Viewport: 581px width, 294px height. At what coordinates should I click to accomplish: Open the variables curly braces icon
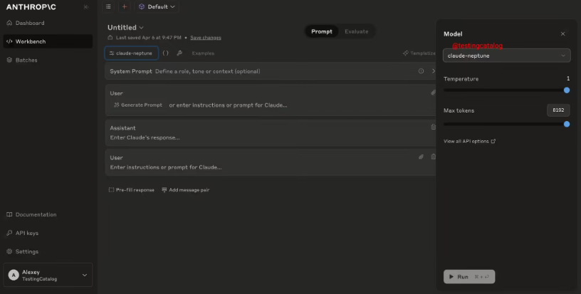[x=166, y=53]
